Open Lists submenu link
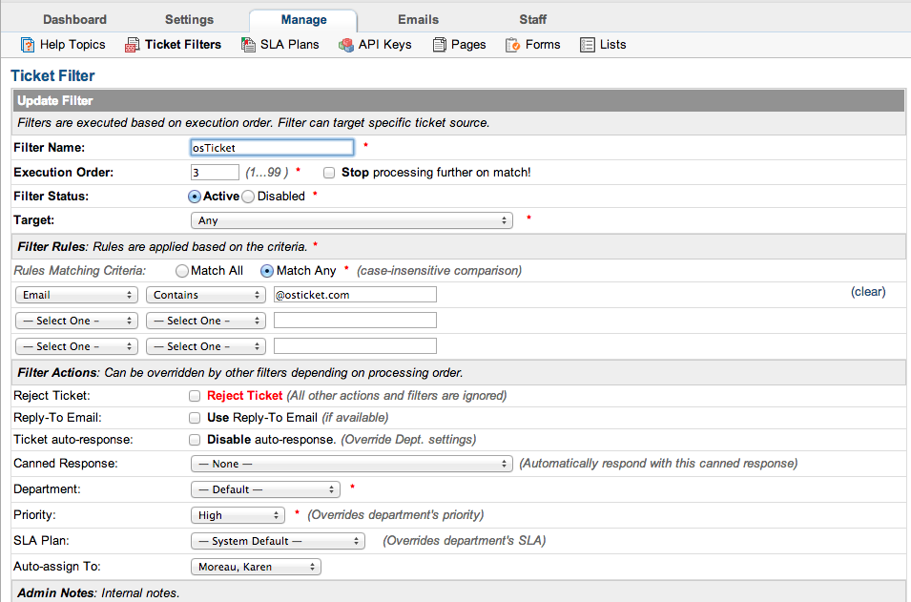The height and width of the screenshot is (602, 911). pyautogui.click(x=613, y=45)
